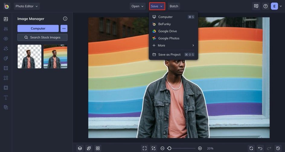The image size is (285, 152).
Task: Click the resize canvas icon in bottom bar
Action: pyautogui.click(x=89, y=148)
